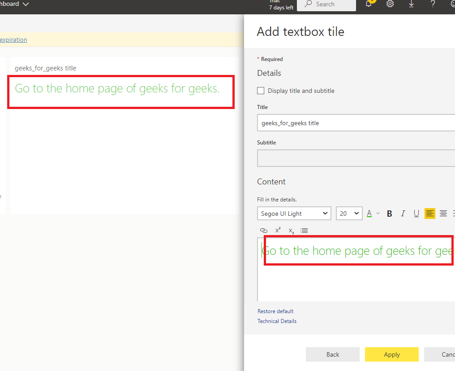Click the green font color swatch

click(x=369, y=214)
